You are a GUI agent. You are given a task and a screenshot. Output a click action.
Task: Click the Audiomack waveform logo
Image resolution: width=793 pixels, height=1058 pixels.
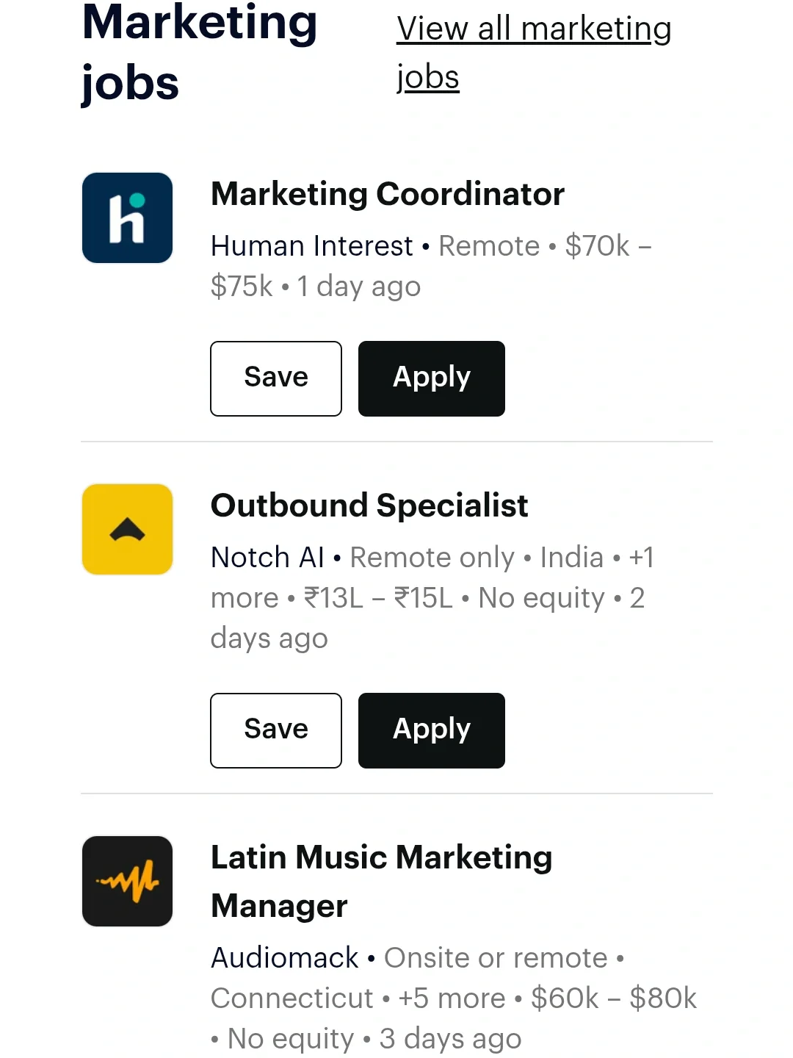tap(127, 881)
